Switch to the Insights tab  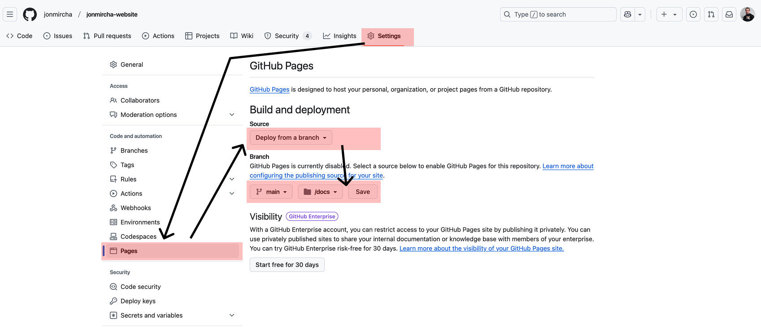(339, 36)
